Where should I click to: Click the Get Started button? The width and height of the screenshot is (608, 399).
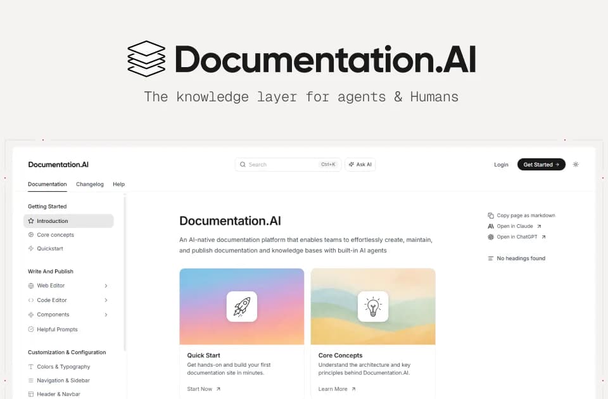coord(541,165)
